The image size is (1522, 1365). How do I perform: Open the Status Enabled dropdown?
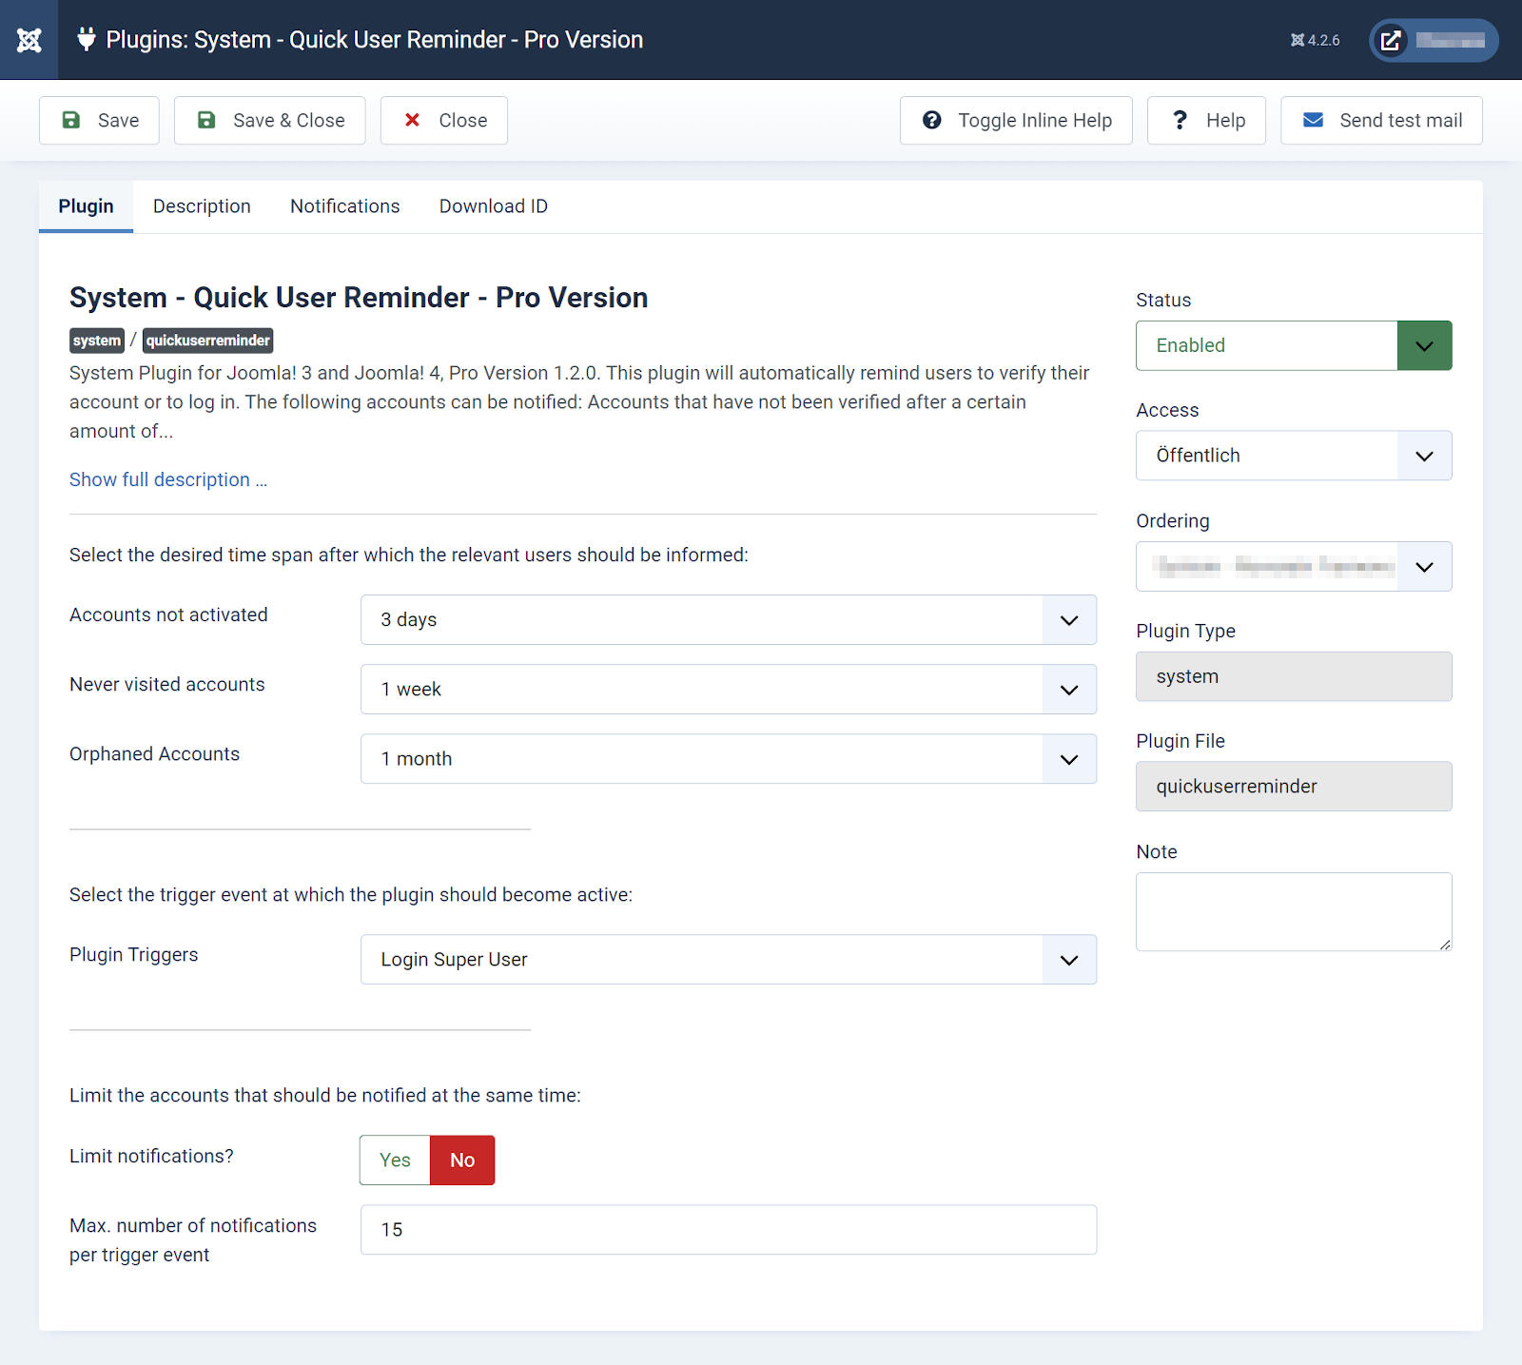[1294, 345]
